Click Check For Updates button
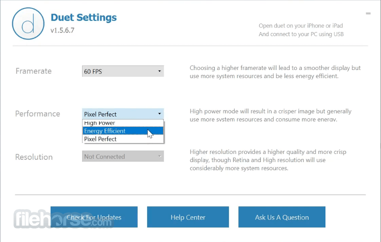This screenshot has height=242, width=381. [94, 217]
